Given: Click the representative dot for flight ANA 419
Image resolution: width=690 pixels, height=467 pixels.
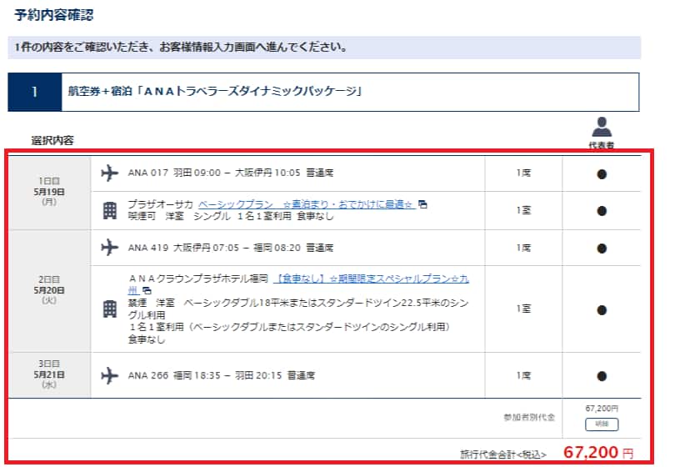Looking at the screenshot, I should 601,248.
